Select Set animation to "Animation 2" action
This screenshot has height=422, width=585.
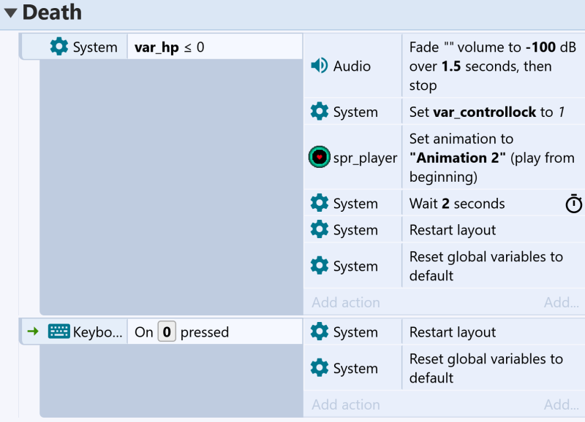(x=491, y=158)
